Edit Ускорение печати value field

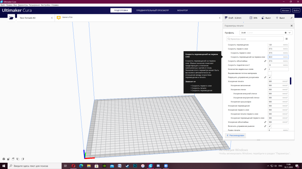coord(278,81)
